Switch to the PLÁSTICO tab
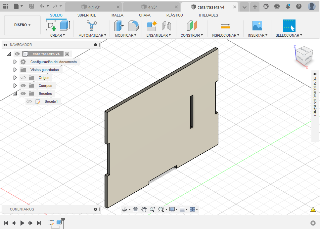The height and width of the screenshot is (229, 320). click(174, 15)
